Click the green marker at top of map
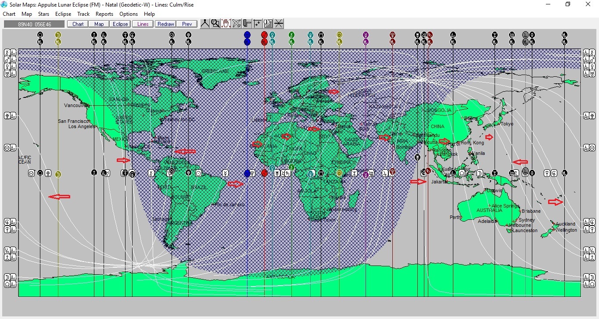Image resolution: width=599 pixels, height=319 pixels. 291,35
